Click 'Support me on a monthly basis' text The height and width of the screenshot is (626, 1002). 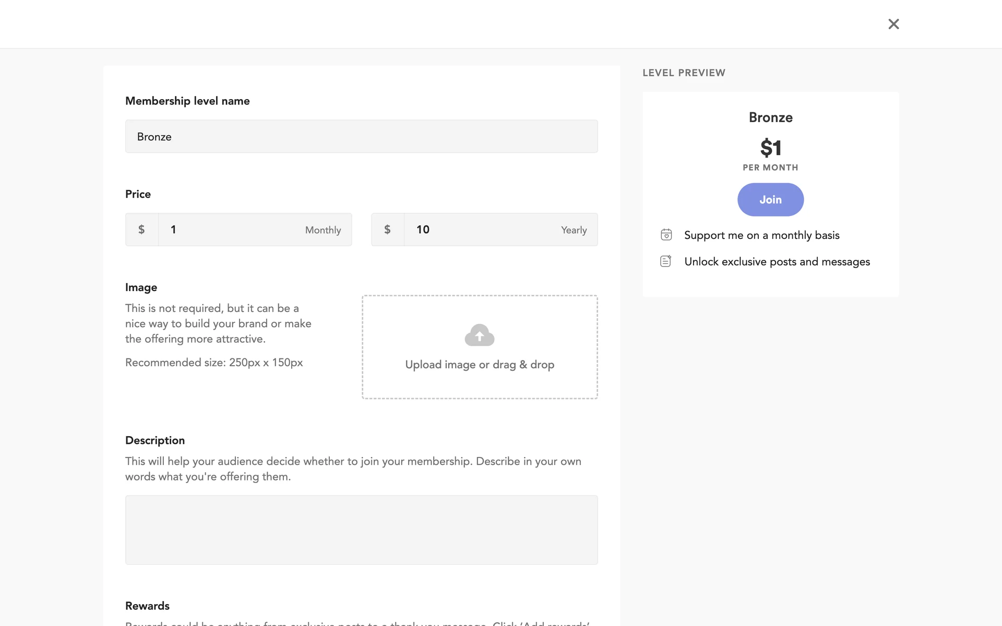point(761,235)
